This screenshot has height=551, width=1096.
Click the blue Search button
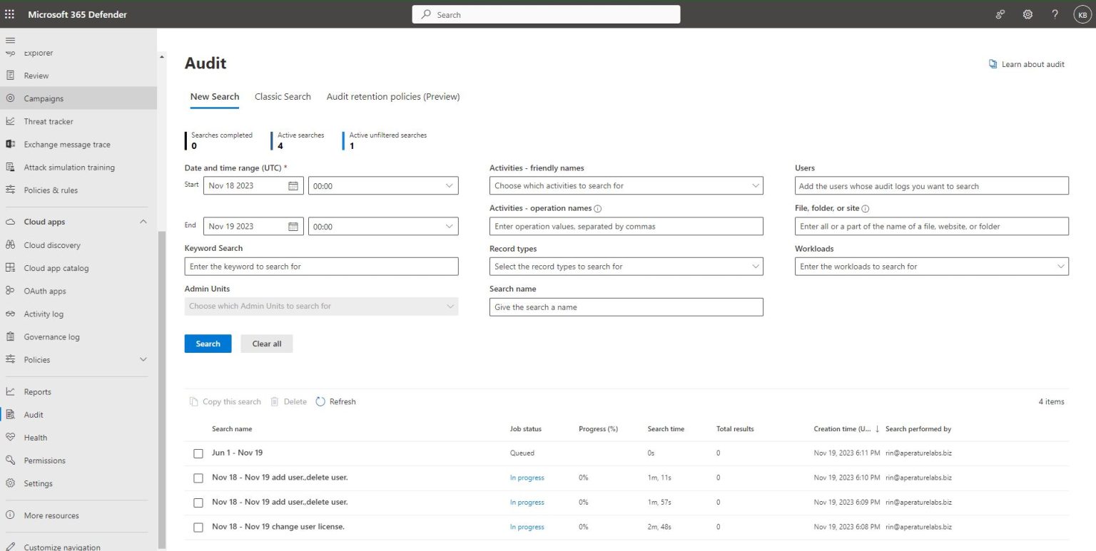click(208, 344)
